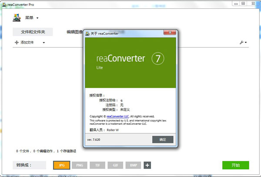Image resolution: width=261 pixels, height=177 pixels.
Task: Select the JPG output format
Action: pyautogui.click(x=62, y=165)
